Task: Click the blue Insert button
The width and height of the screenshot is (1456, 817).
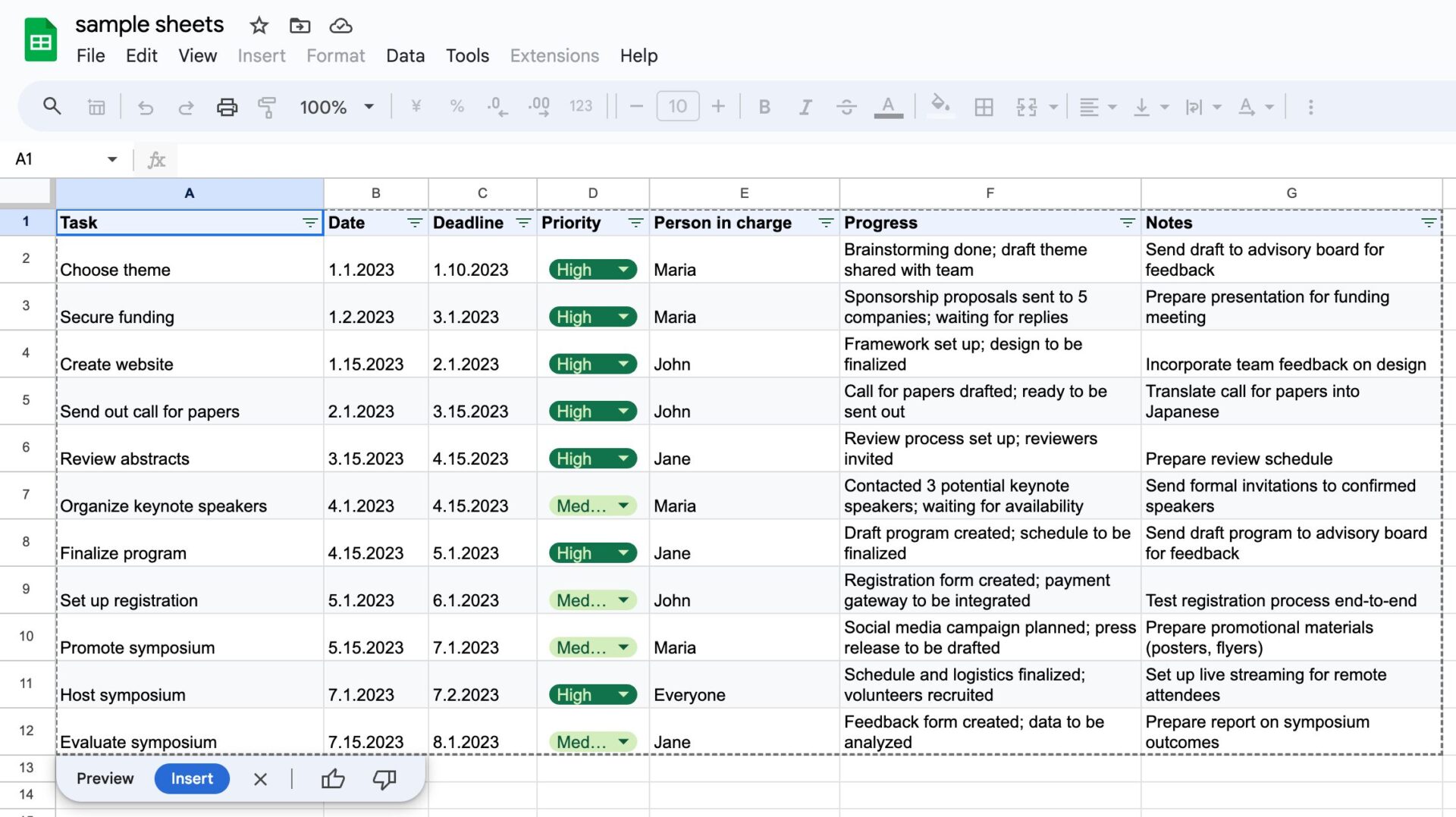Action: point(192,778)
